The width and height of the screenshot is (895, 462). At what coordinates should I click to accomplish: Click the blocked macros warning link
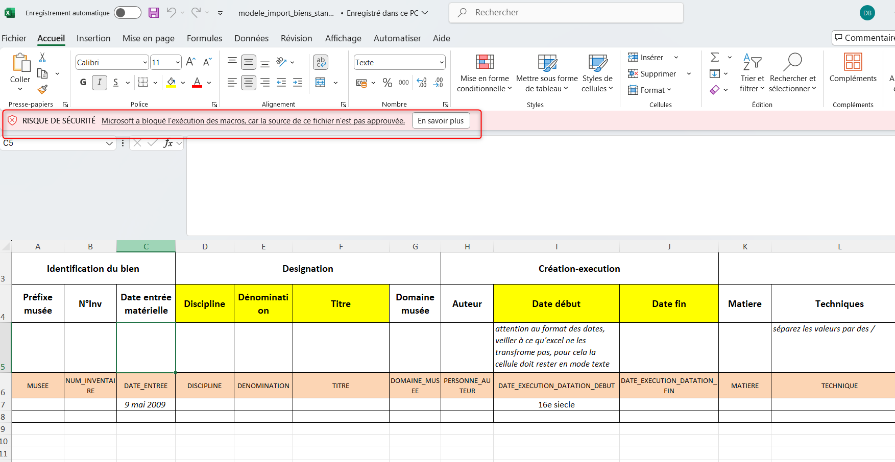coord(253,121)
